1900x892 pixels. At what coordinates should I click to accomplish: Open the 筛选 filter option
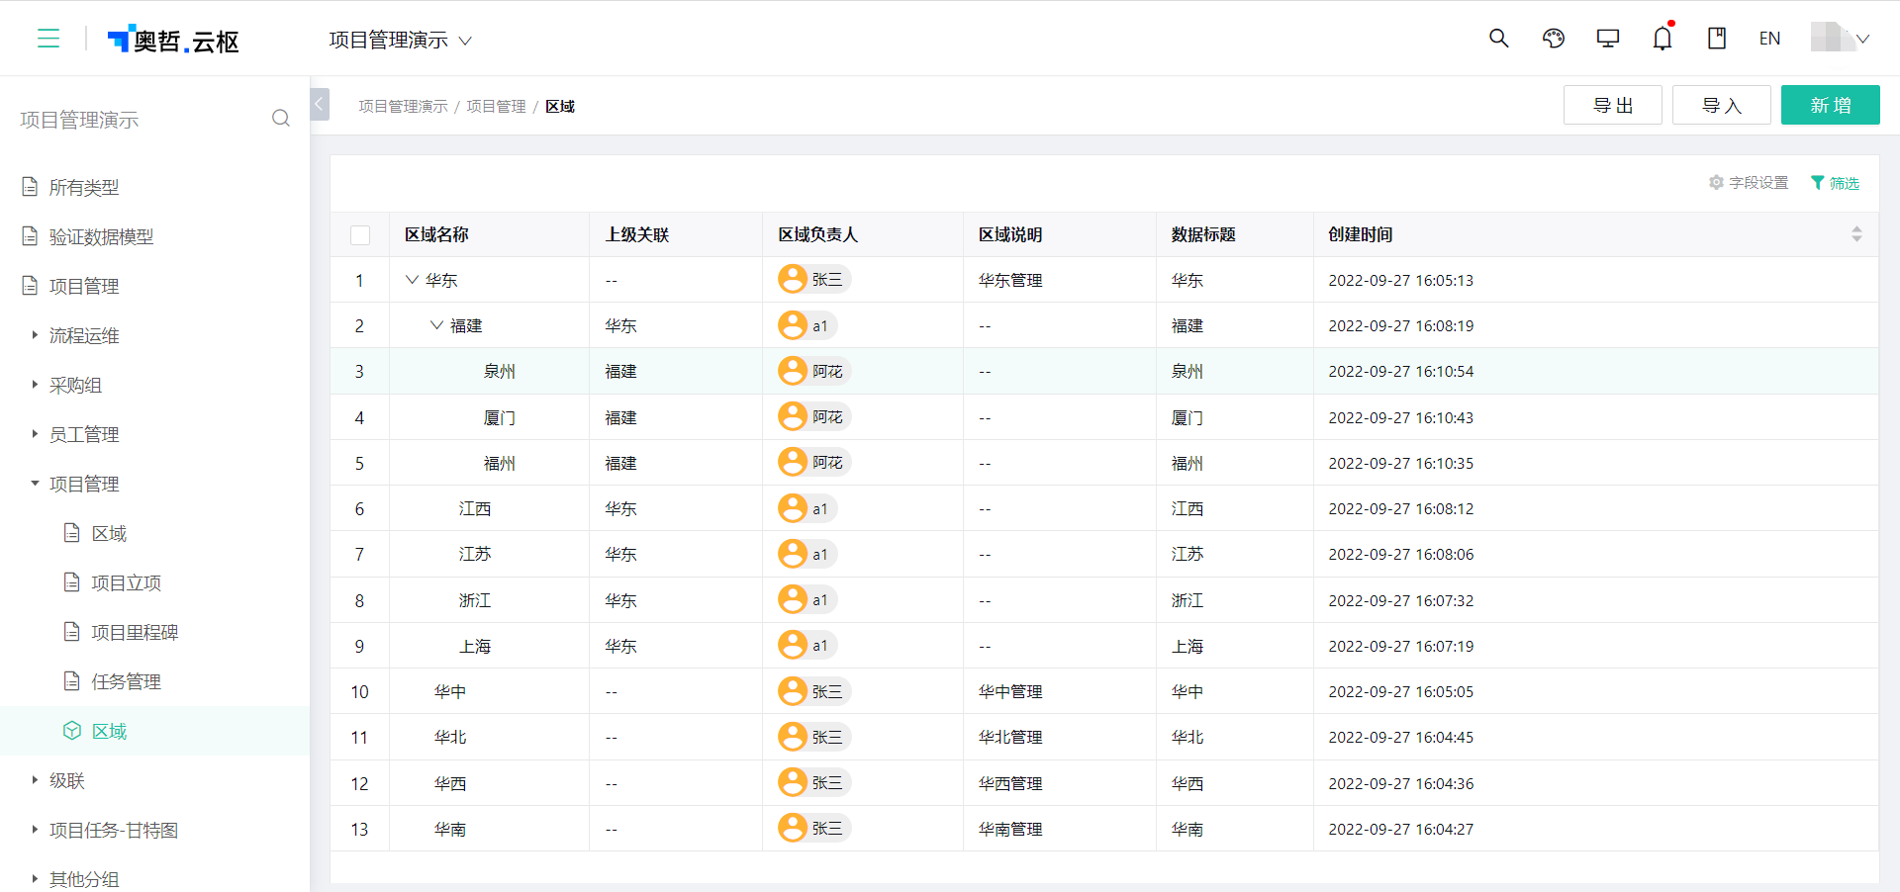[x=1835, y=183]
